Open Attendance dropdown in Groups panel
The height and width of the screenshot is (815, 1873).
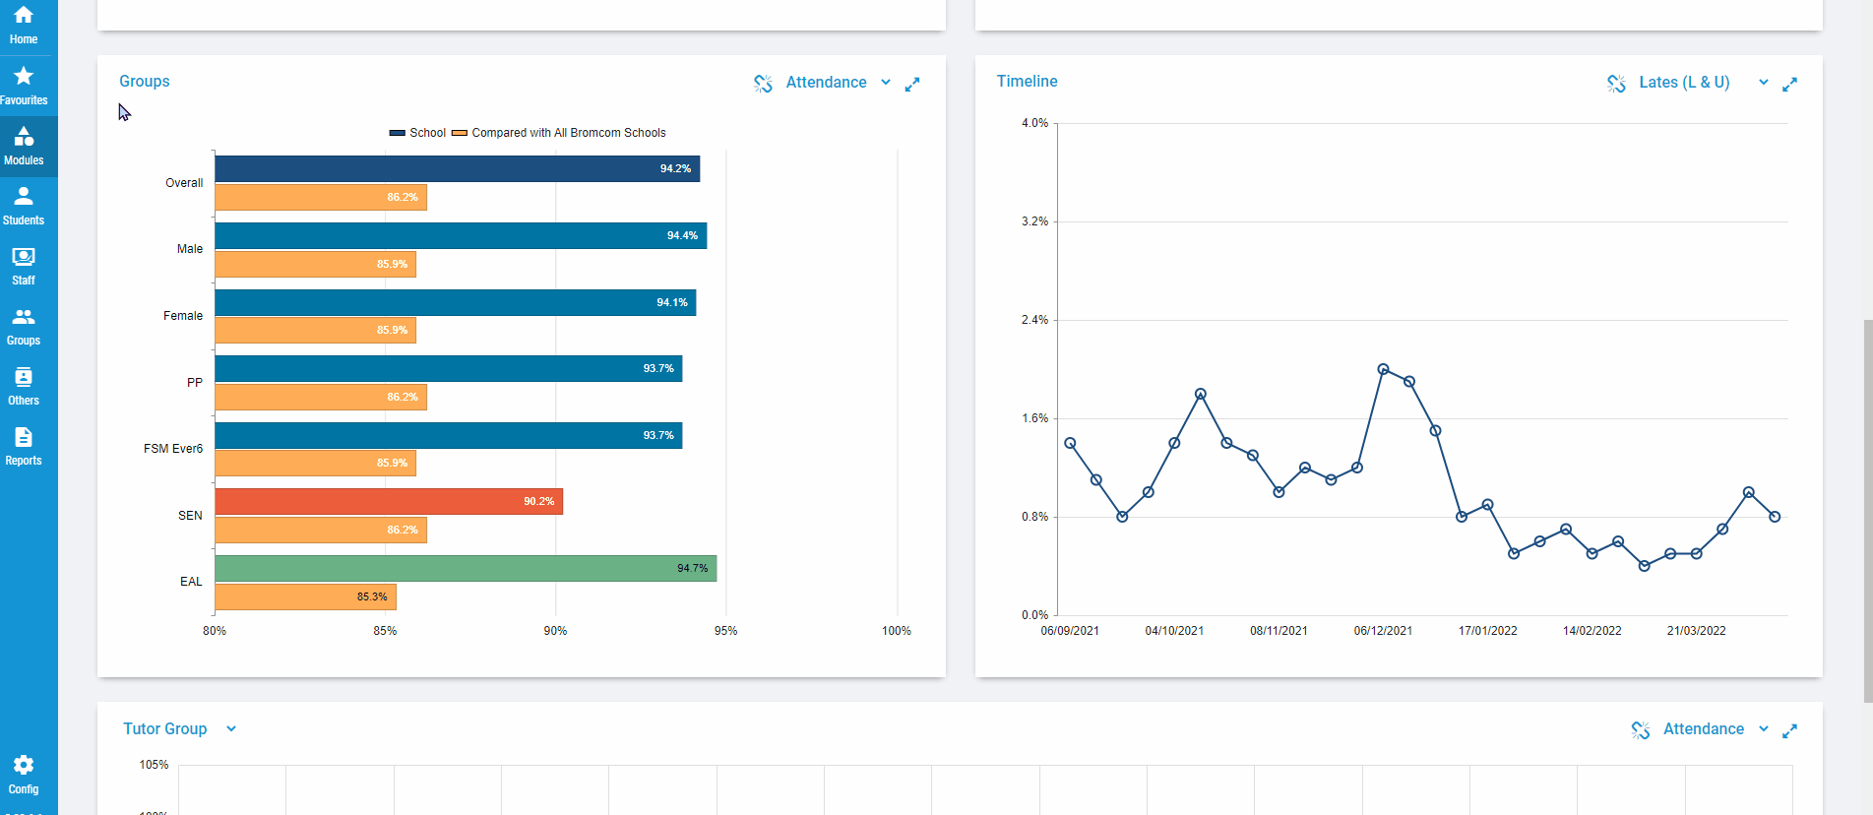885,83
